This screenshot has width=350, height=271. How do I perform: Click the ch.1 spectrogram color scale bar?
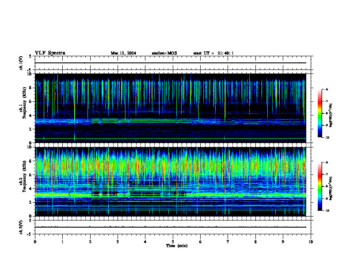320,113
